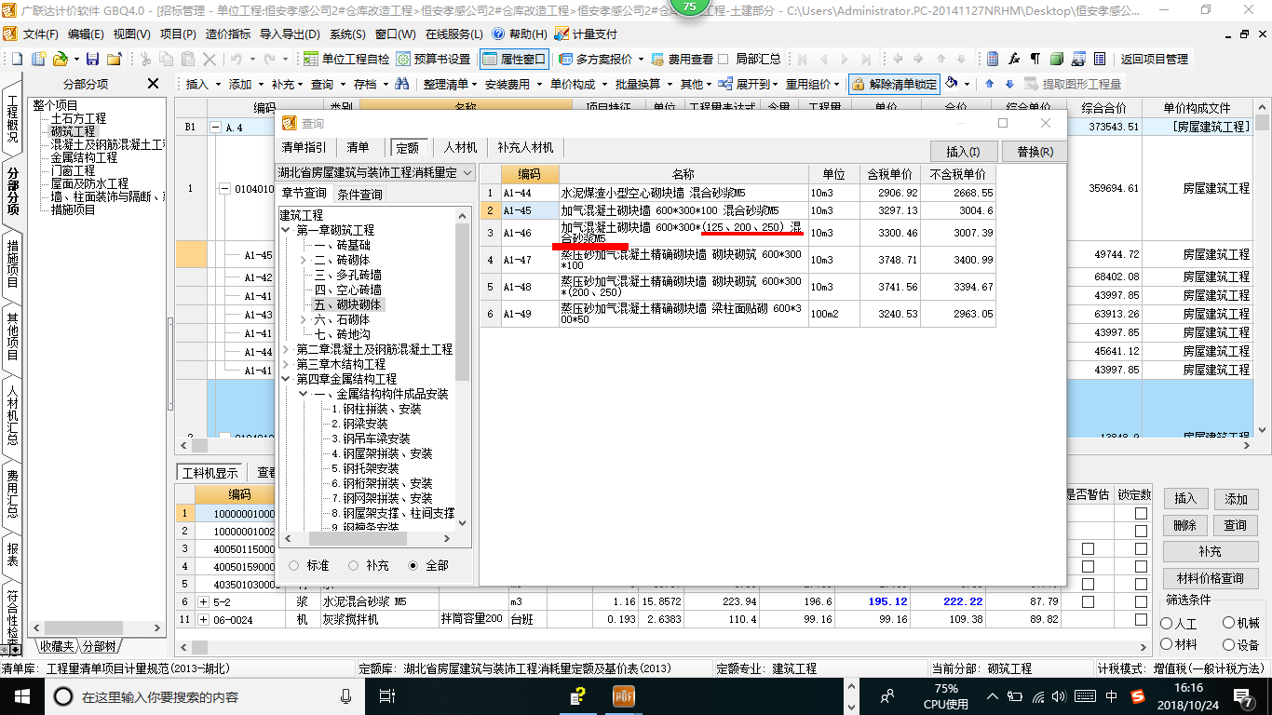The width and height of the screenshot is (1272, 715).
Task: Select 砌筑工程 in the left project tree
Action: point(73,131)
